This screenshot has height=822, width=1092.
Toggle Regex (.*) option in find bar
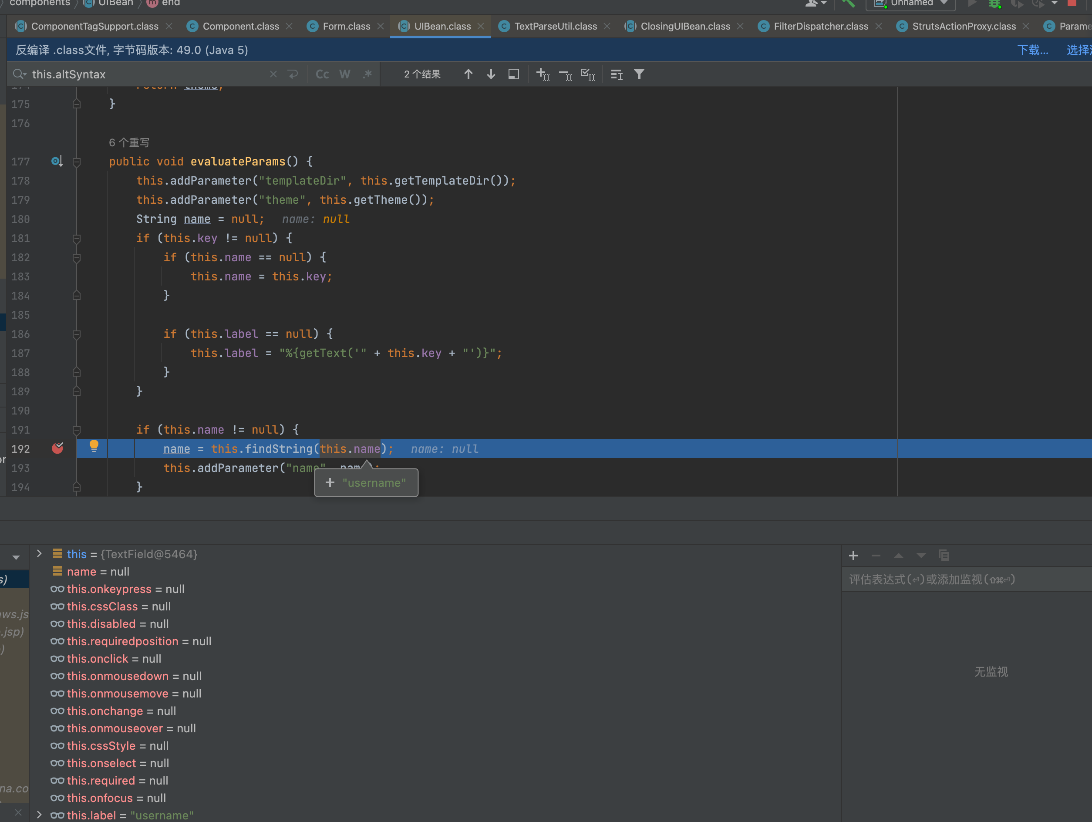[x=367, y=74]
